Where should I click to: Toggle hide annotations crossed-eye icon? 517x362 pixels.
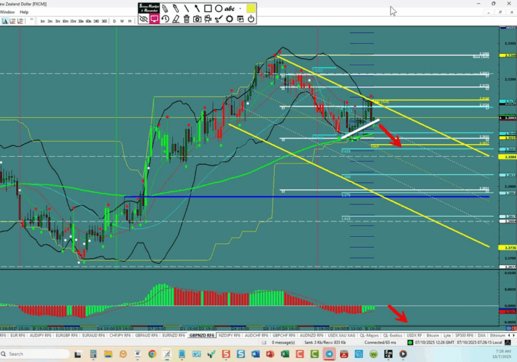(x=143, y=19)
